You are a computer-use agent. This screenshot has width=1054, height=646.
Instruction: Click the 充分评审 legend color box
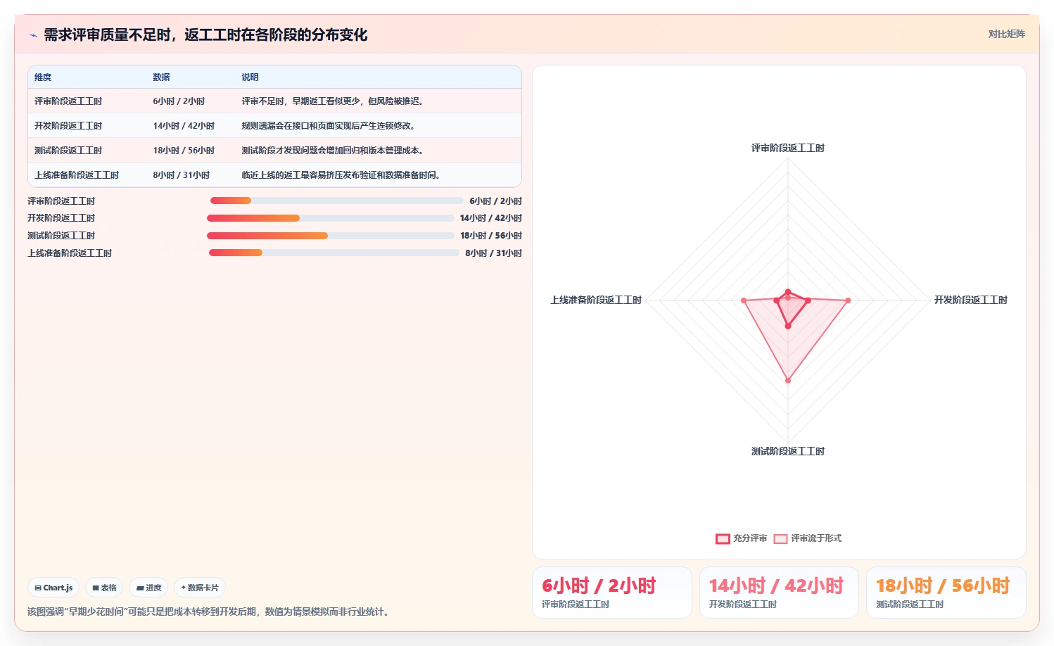pos(723,539)
